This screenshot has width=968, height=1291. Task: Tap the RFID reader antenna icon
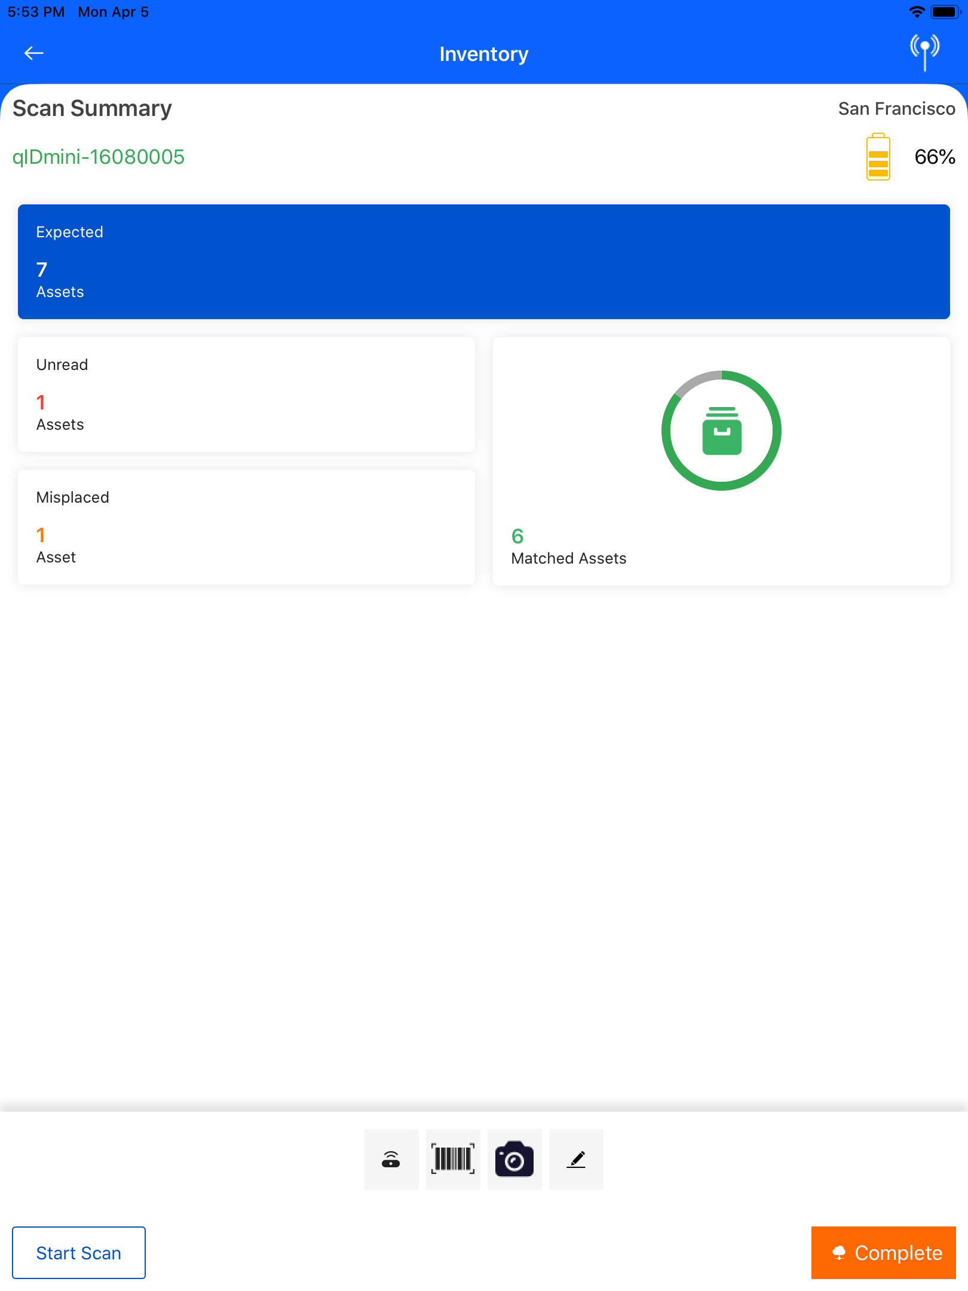(x=924, y=53)
